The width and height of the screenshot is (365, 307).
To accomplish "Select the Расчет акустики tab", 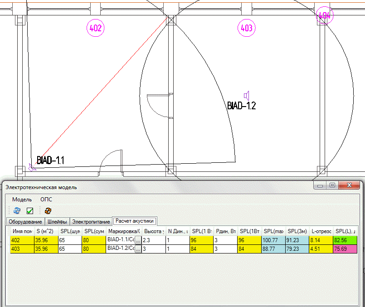I will click(135, 221).
